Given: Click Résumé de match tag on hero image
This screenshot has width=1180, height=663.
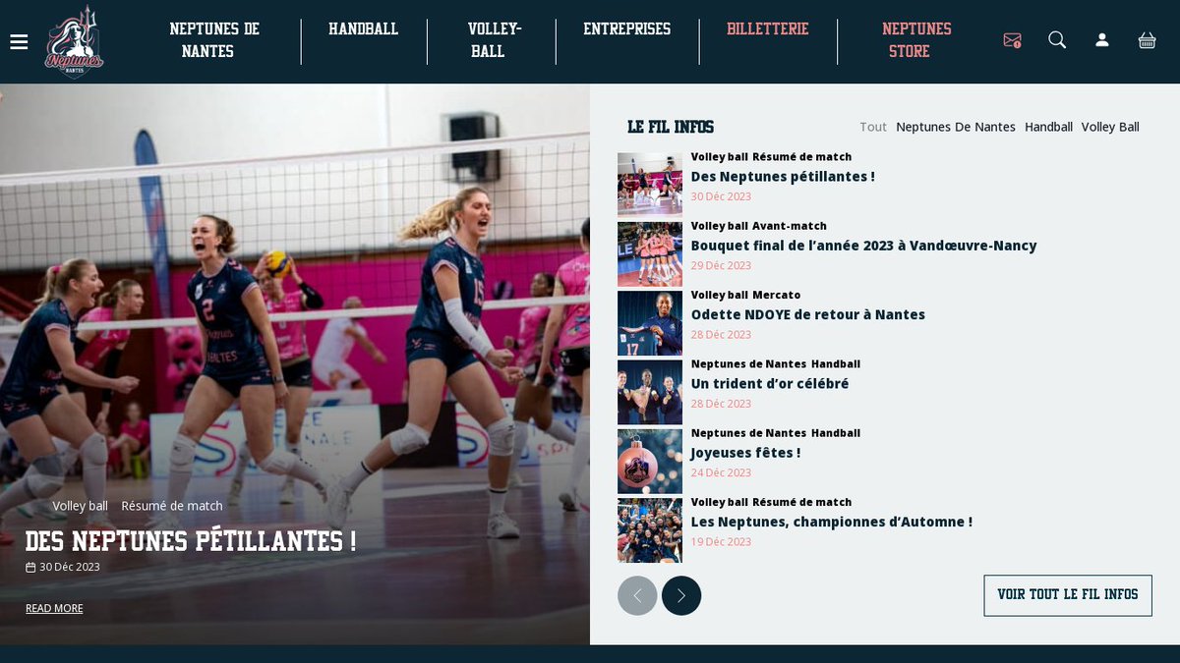Looking at the screenshot, I should click(x=172, y=506).
